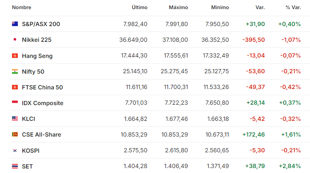Viewport: 310px width, 173px height.
Task: Click the Sri Lanka flag beside CSE All-Share
Action: 15,135
